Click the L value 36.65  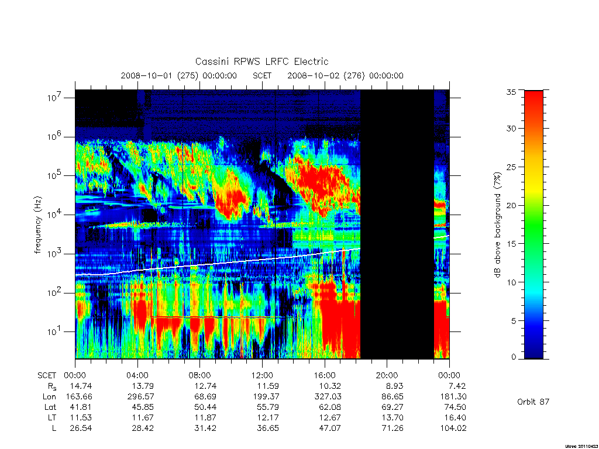268,428
